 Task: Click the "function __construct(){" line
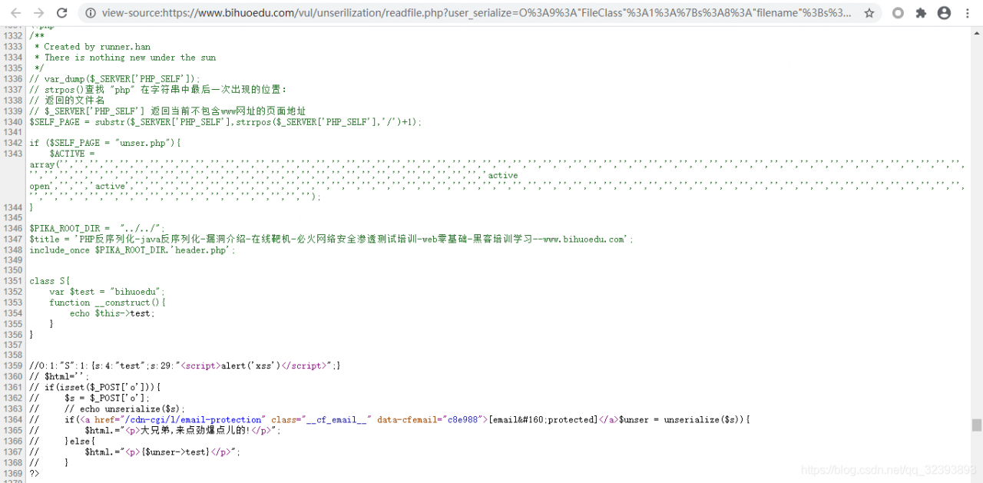tap(108, 303)
